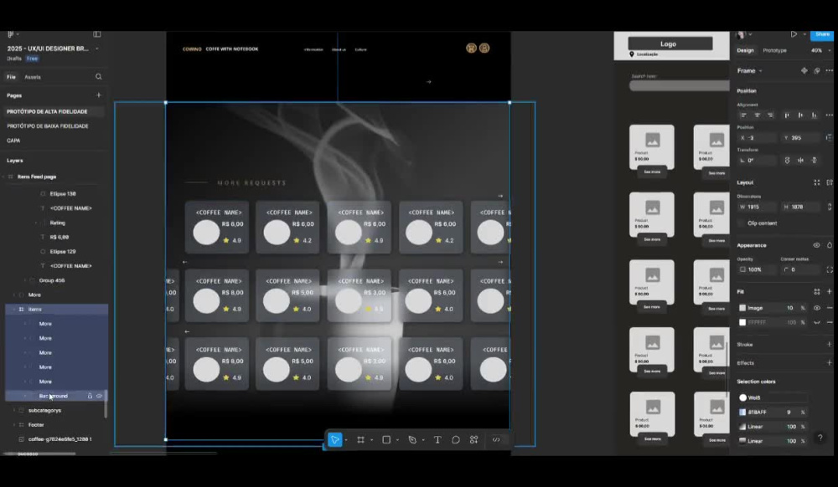
Task: Open the Actions tool in the toolbar
Action: (x=474, y=440)
